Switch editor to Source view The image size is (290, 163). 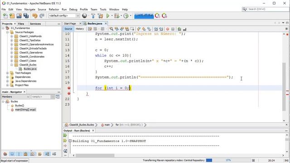[x=68, y=29]
